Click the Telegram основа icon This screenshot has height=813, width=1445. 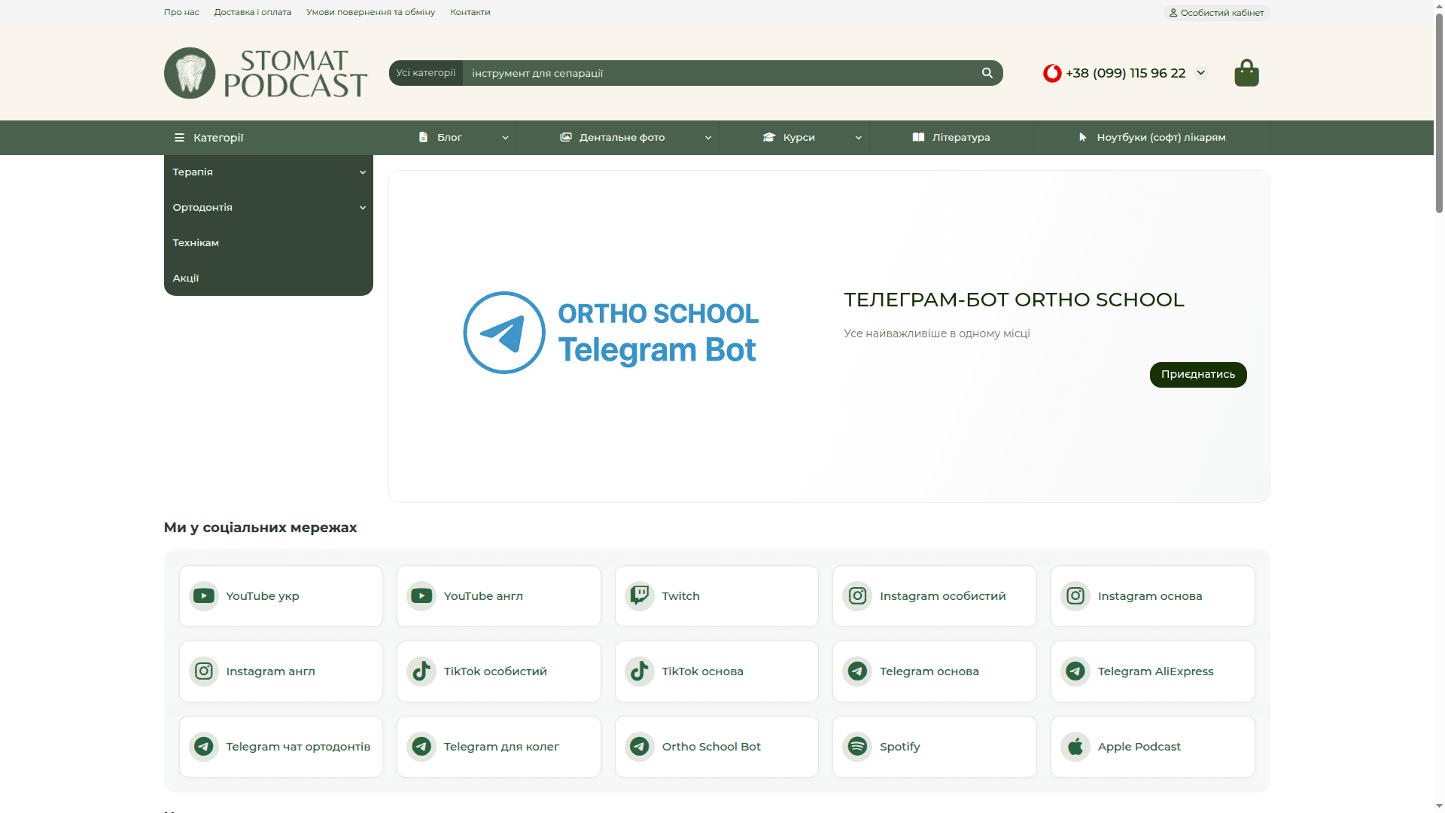tap(857, 671)
